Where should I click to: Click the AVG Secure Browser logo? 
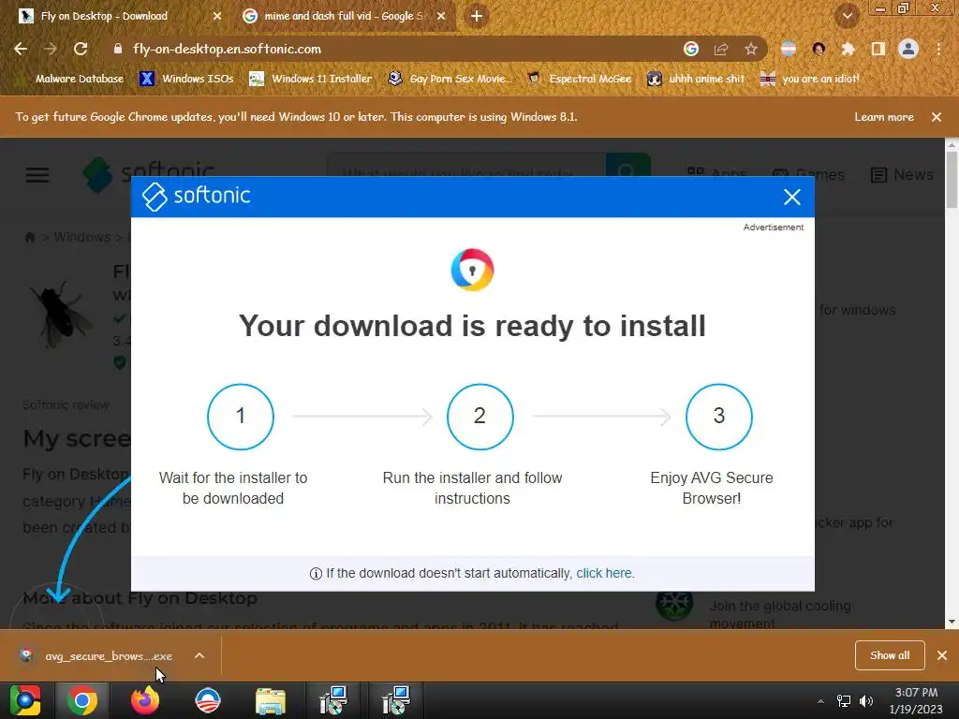click(x=472, y=270)
